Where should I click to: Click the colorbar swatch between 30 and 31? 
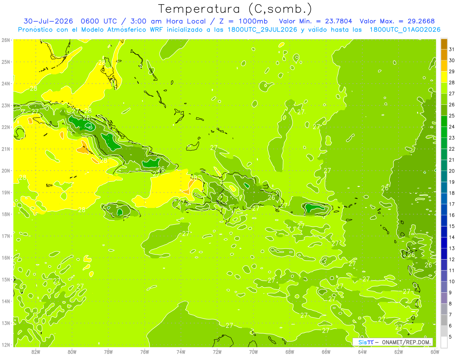point(444,55)
